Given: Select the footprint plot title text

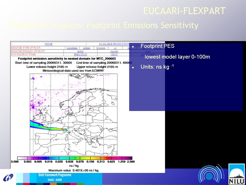Looking at the screenshot, I should tap(67, 59).
